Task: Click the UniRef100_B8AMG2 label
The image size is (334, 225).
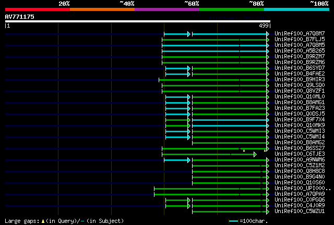Action: pos(300,143)
